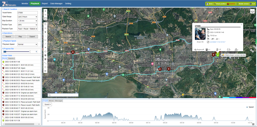Screen dimensions: 257x127
Task: Toggle fullscreen map view
Action: point(45,18)
